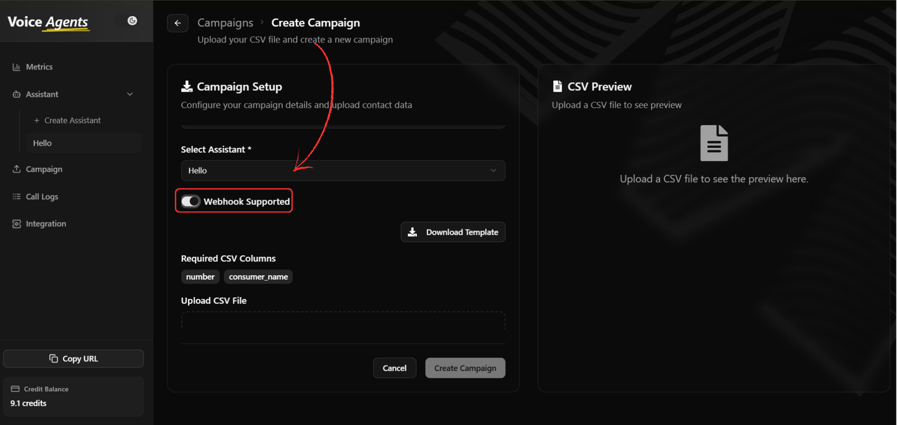The image size is (897, 425).
Task: Click the Webhook Supported label text
Action: click(247, 202)
